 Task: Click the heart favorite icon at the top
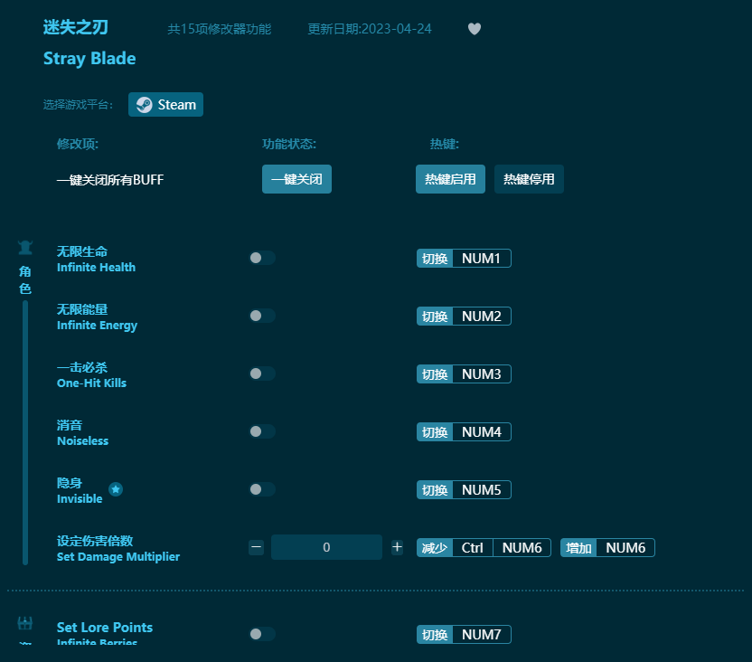pyautogui.click(x=474, y=29)
